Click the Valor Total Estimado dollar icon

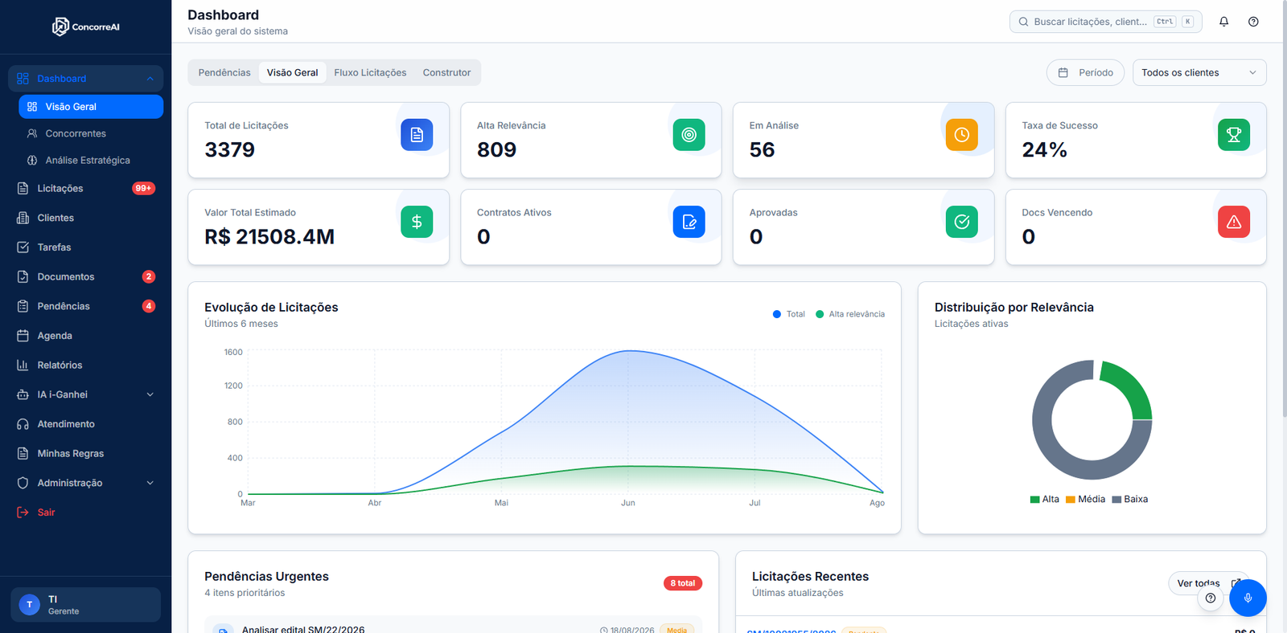[417, 222]
